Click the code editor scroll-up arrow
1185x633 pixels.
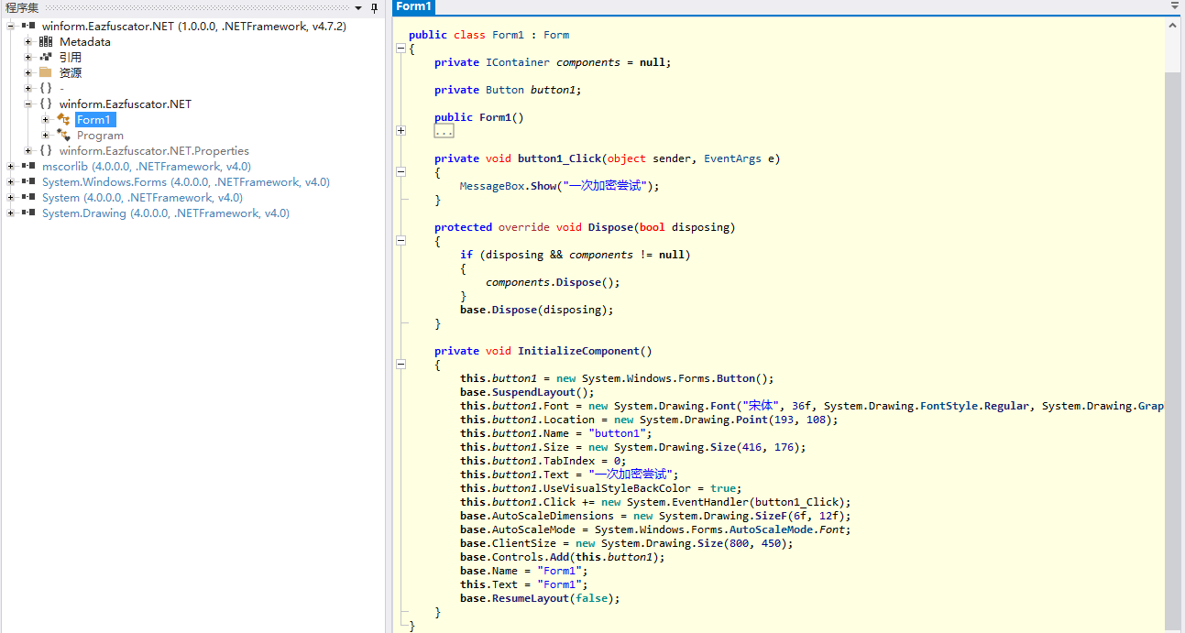coord(1173,27)
